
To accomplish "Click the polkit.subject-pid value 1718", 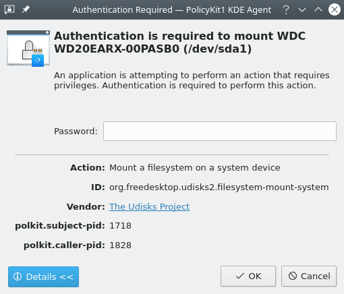I will pos(120,226).
